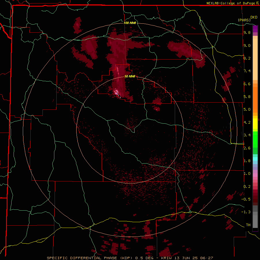Click the (KDP) abbreviation in the caption
This screenshot has width=260, height=260.
[127, 258]
